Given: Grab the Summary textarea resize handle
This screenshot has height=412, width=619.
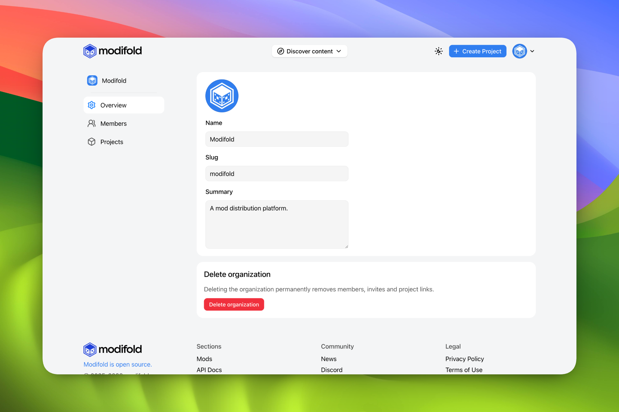Looking at the screenshot, I should 347,247.
